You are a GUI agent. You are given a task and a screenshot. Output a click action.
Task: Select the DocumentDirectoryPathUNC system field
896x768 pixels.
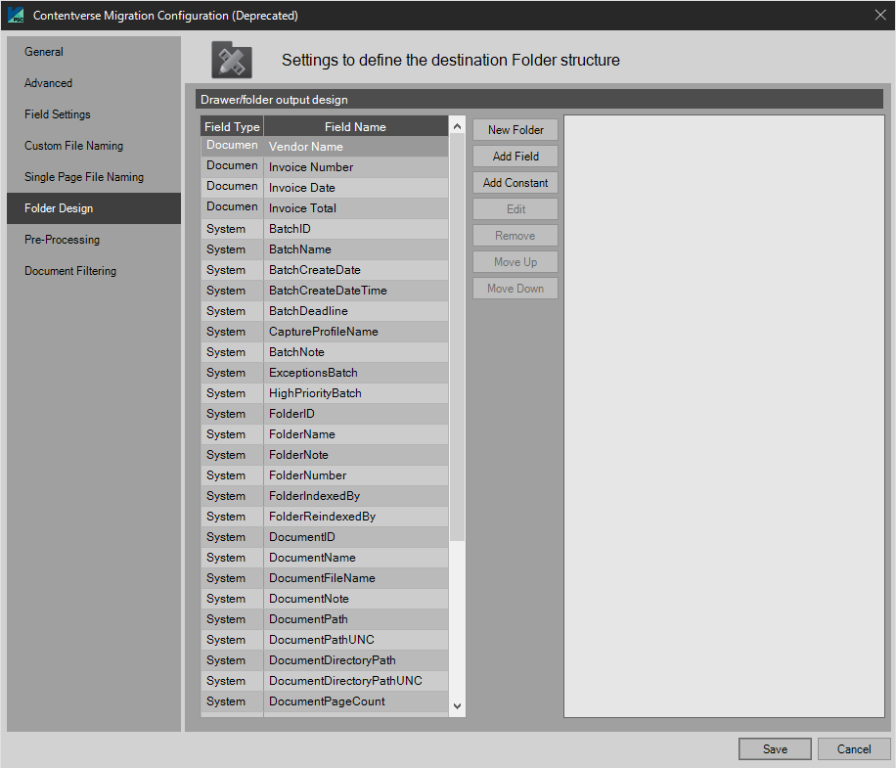tap(324, 681)
